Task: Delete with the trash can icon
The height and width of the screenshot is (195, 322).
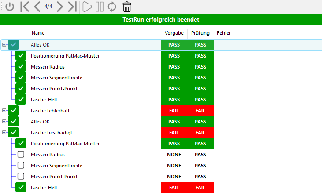Action: [x=127, y=7]
